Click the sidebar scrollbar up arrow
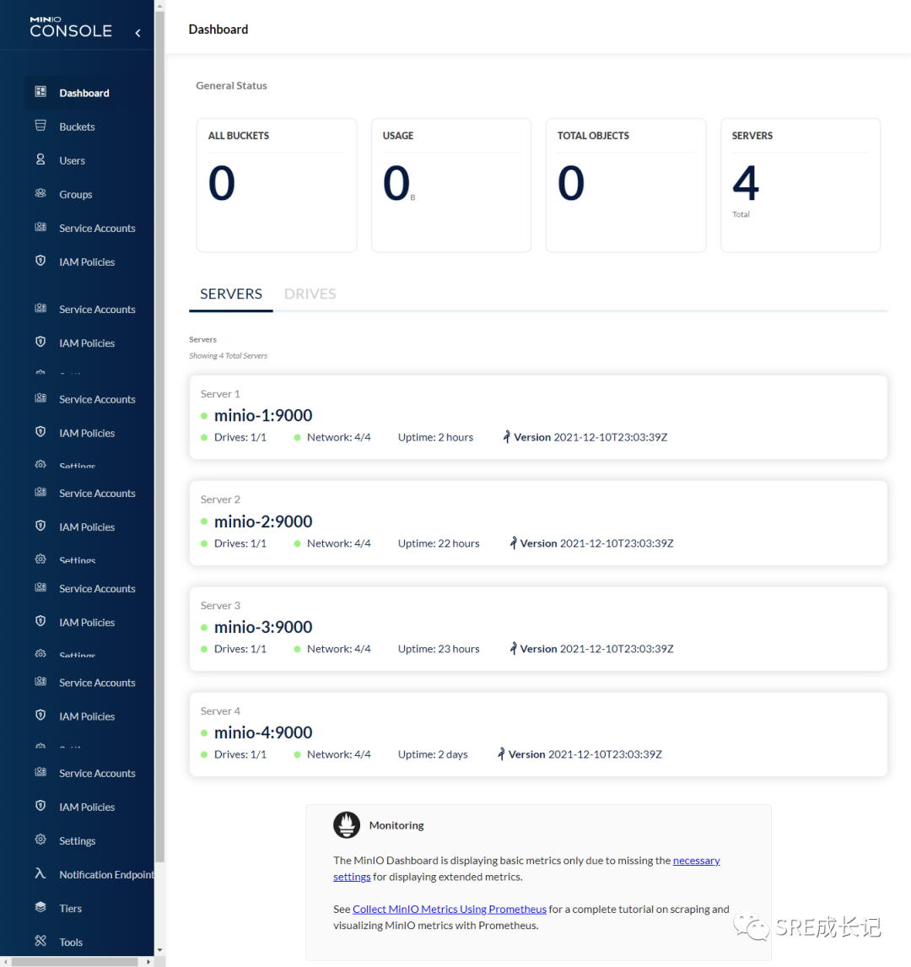Image resolution: width=911 pixels, height=967 pixels. tap(159, 6)
